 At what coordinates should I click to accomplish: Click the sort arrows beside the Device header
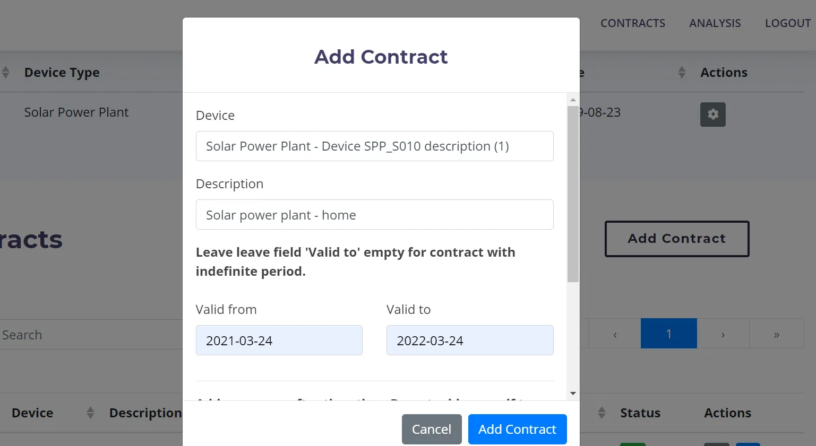(x=90, y=413)
